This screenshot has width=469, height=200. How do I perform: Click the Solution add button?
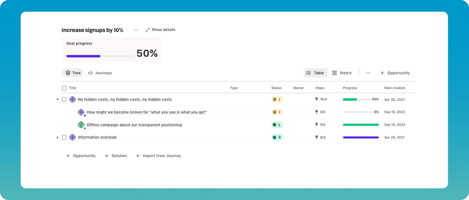(x=116, y=156)
